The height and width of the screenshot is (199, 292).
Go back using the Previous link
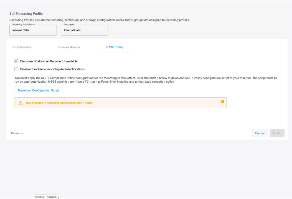(17, 133)
